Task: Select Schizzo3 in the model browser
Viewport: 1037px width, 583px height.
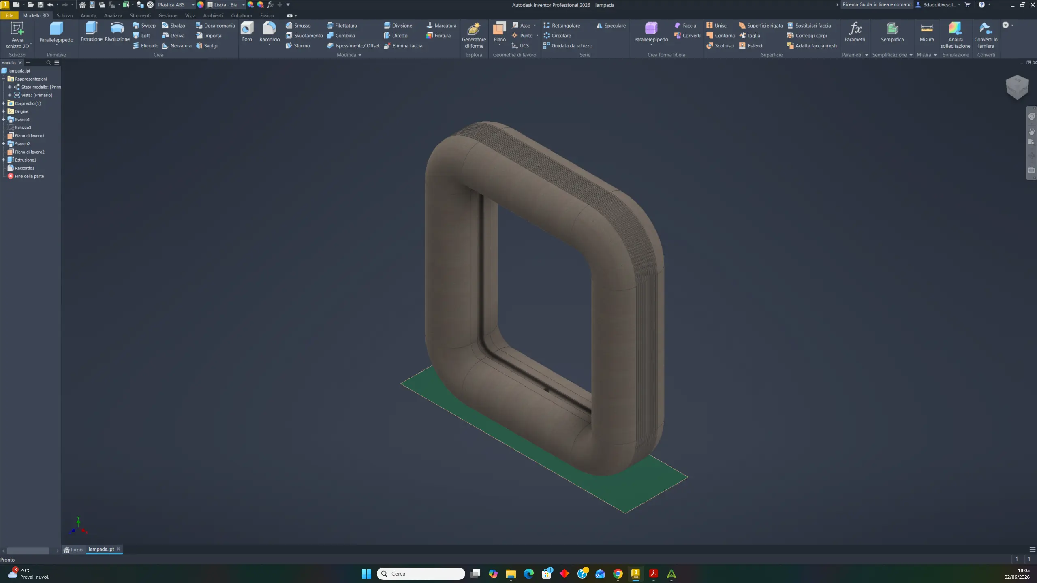Action: (23, 128)
